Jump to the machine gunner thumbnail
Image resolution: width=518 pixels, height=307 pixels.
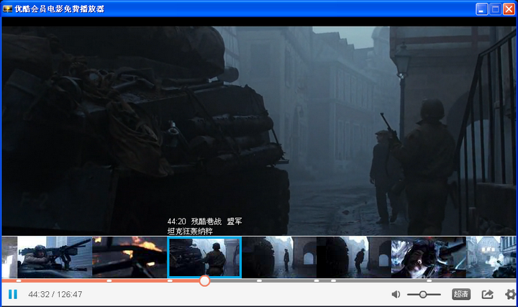click(55, 257)
